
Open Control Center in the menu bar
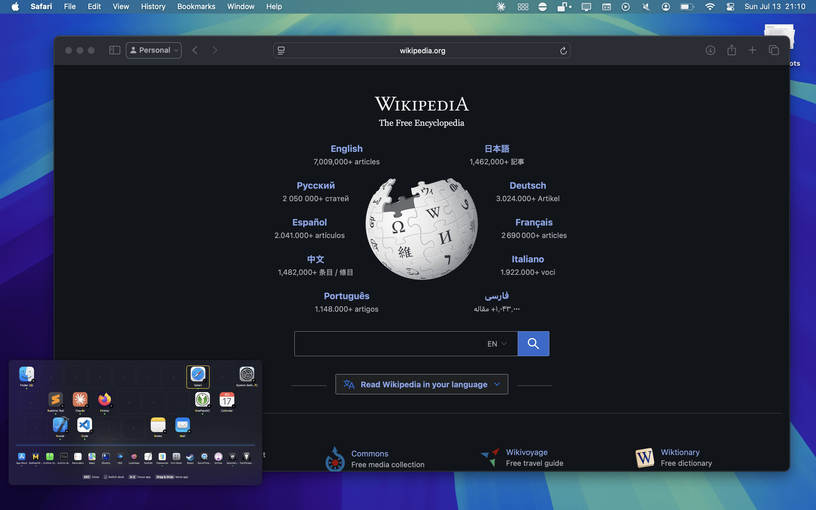[x=730, y=7]
